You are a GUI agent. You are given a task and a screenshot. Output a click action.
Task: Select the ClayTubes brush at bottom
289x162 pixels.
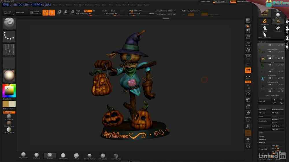(x=36, y=156)
